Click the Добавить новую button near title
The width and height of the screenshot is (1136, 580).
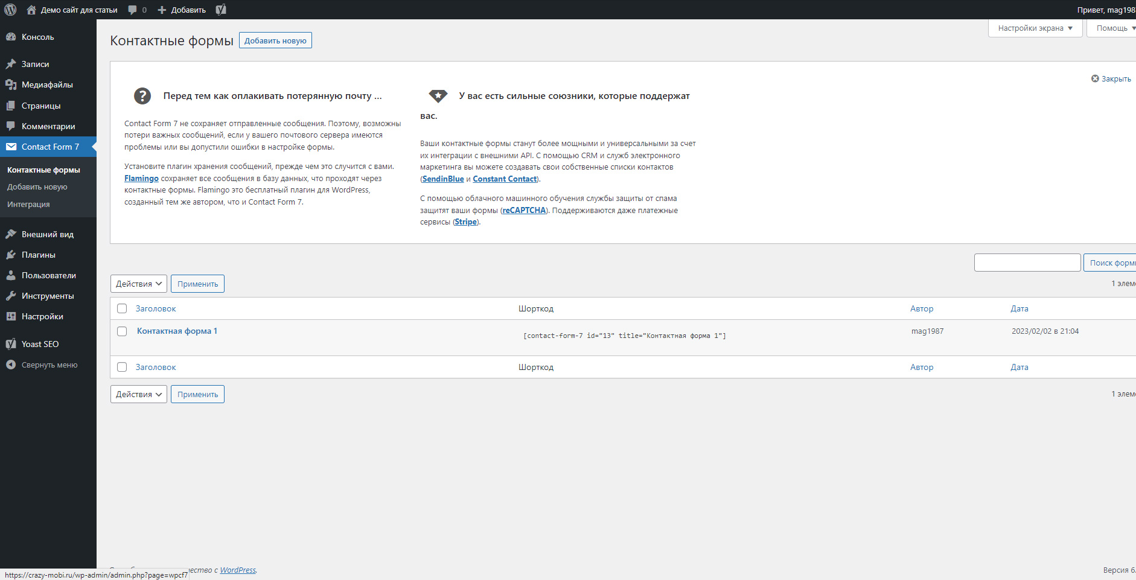[x=275, y=40]
